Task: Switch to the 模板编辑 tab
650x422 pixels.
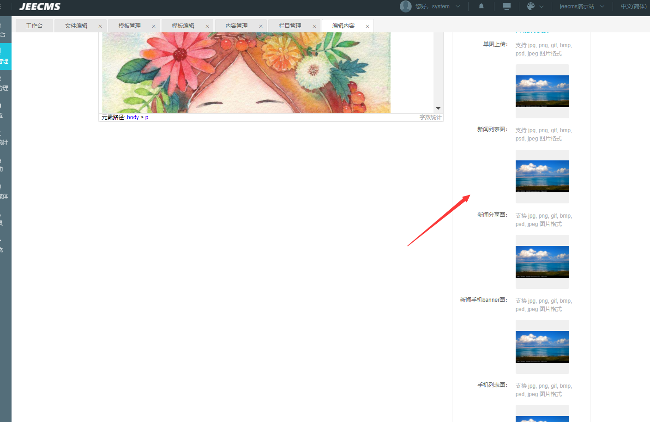Action: (x=183, y=26)
